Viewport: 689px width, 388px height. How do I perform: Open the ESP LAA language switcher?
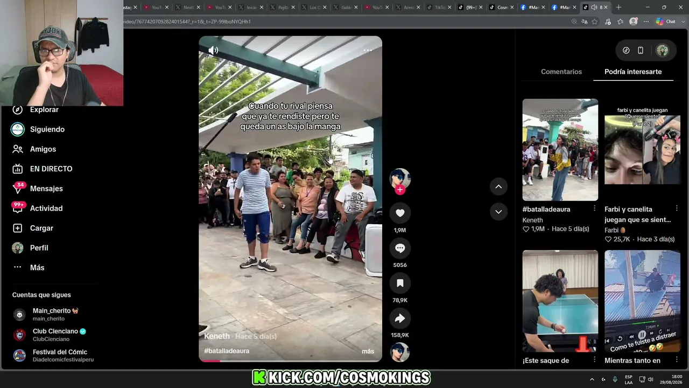click(629, 379)
